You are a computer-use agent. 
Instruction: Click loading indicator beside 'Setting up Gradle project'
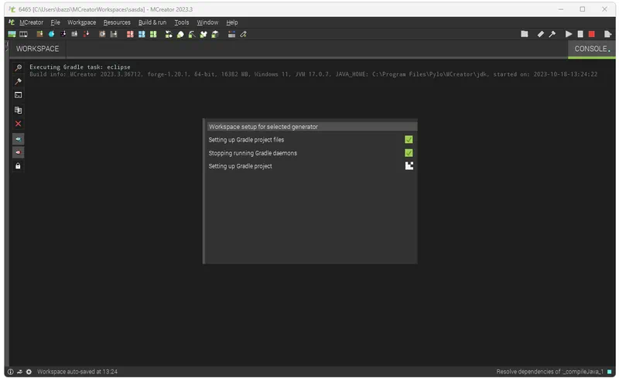(409, 165)
